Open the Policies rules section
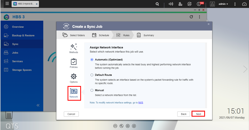 [74, 63]
